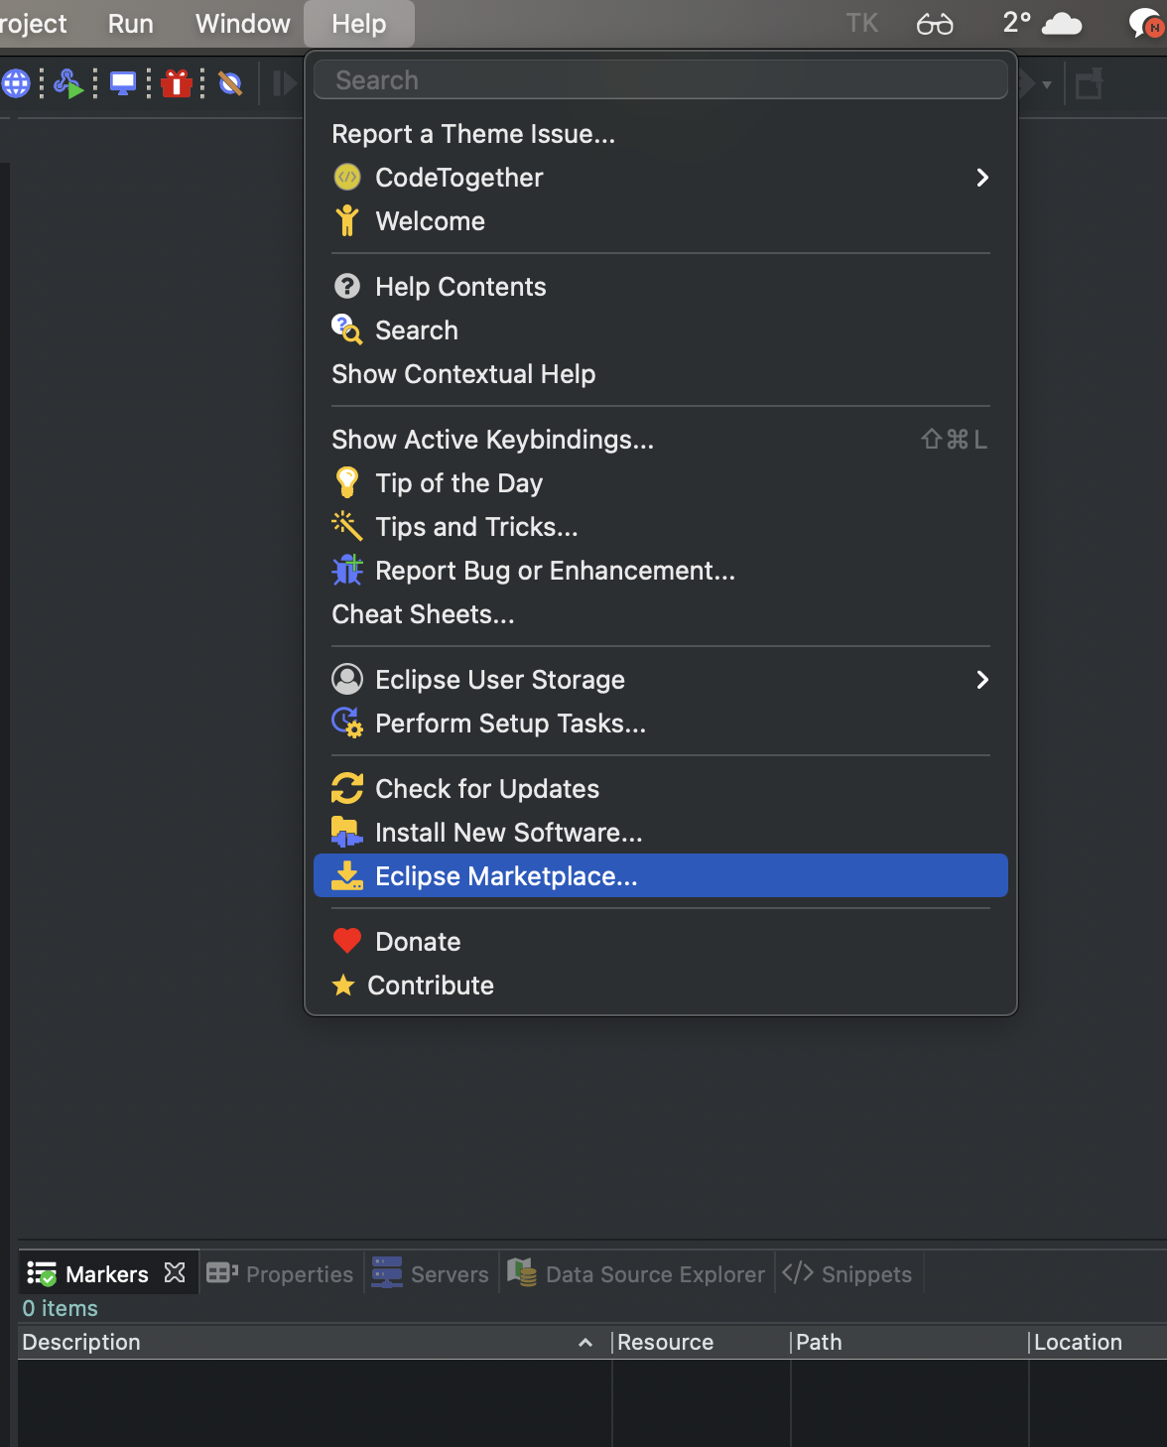
Task: Click the Donate red heart icon
Action: coord(347,941)
